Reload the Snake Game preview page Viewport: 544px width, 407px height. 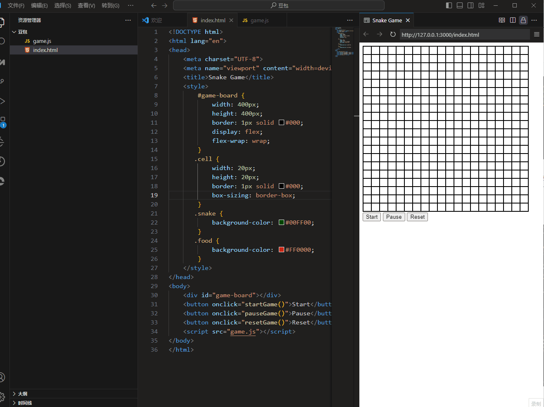pos(393,34)
